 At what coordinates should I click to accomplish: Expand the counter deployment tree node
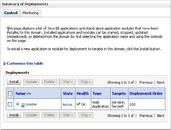click(18, 104)
